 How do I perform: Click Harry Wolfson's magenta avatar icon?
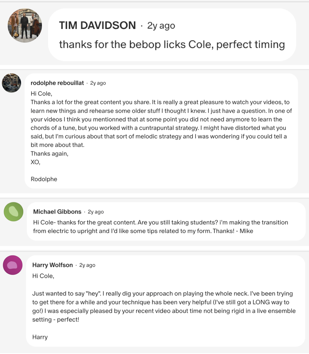tap(13, 265)
